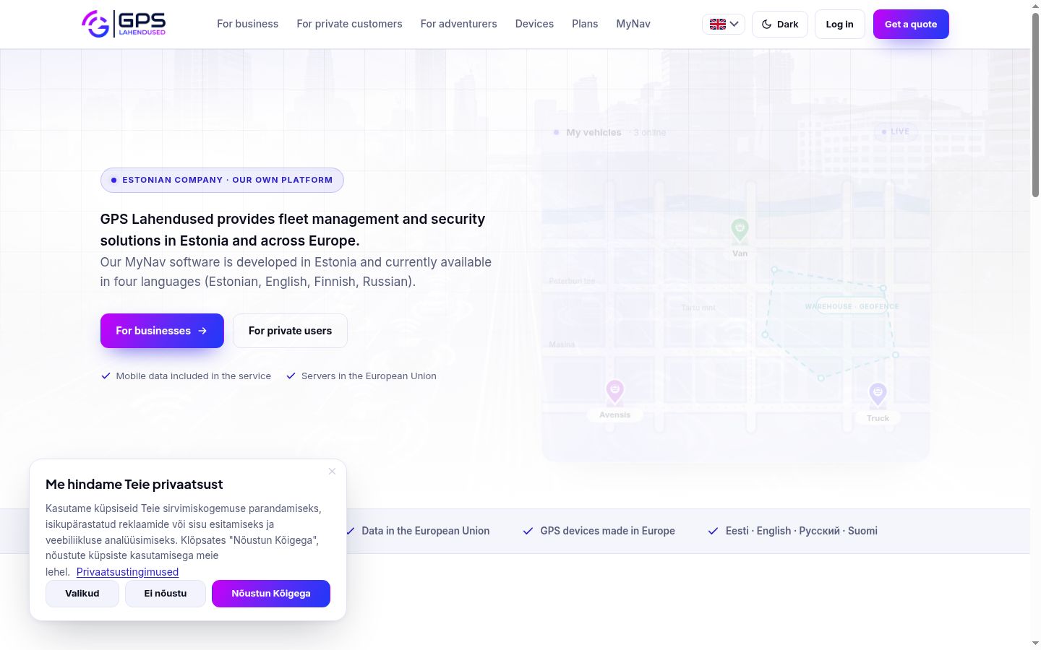Go to the Devices page

tap(534, 24)
